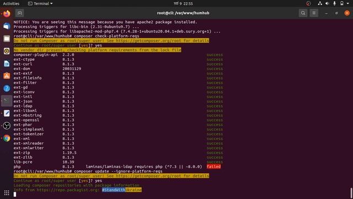Click the battery icon in top bar

coord(342,3)
